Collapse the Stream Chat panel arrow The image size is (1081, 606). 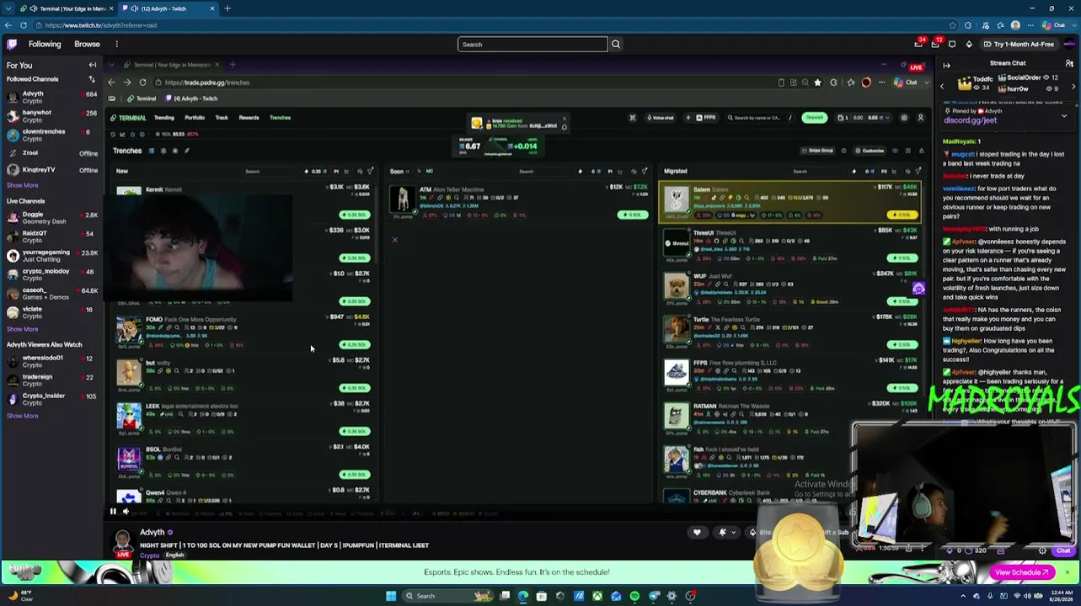click(946, 65)
